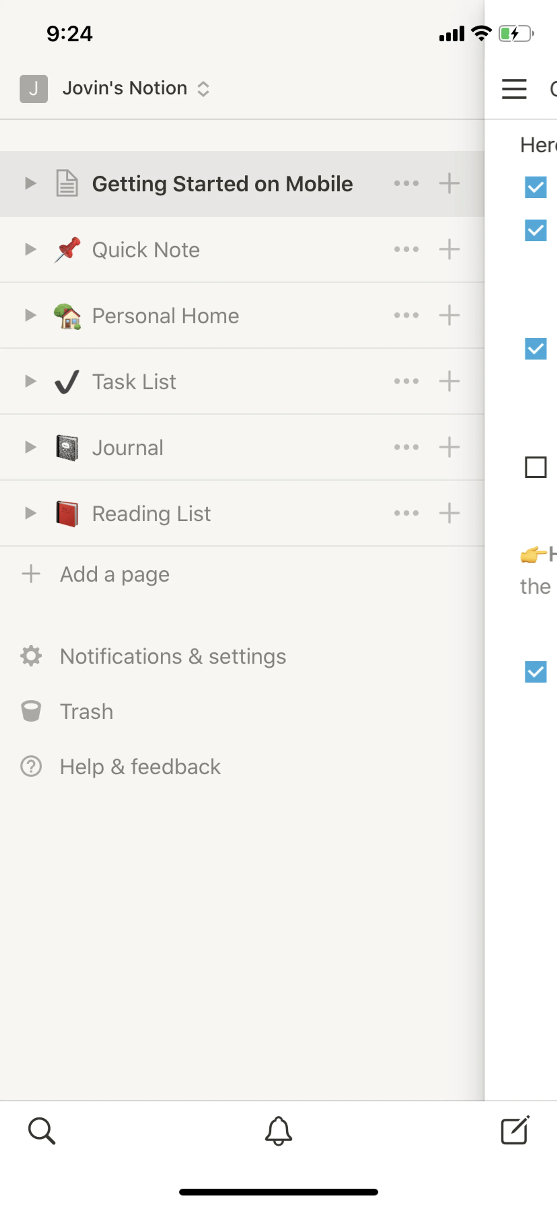Screen dimensions: 557x1206
Task: Open Notifications & settings
Action: tap(173, 656)
